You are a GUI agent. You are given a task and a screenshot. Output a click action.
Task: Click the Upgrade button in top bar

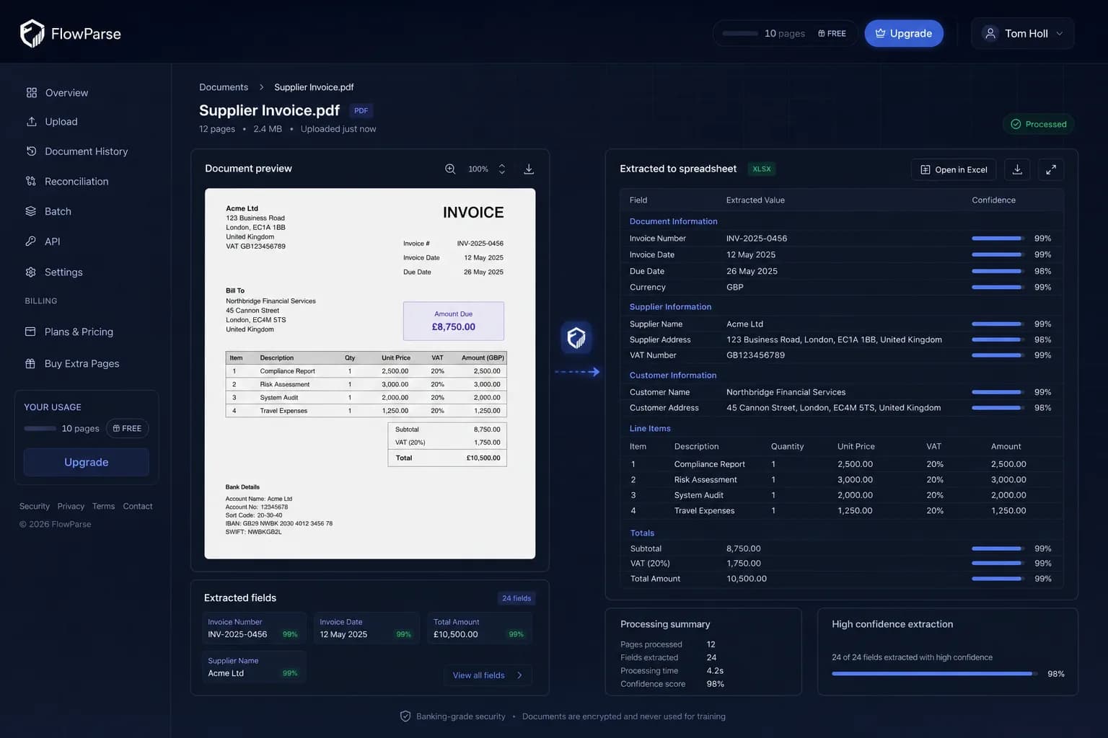click(x=904, y=33)
